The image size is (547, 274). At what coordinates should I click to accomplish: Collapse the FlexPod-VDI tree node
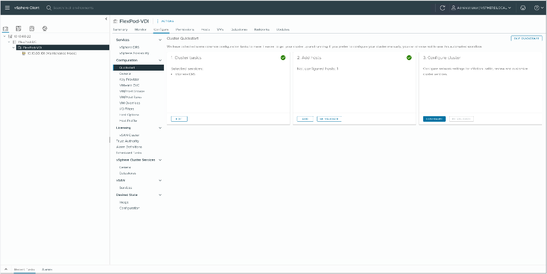tap(14, 48)
